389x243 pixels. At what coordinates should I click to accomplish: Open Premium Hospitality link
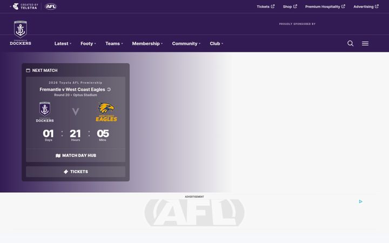[x=325, y=6]
